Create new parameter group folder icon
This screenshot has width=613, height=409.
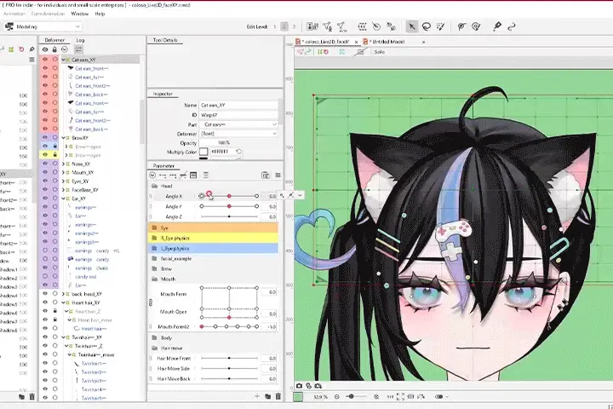[268, 396]
